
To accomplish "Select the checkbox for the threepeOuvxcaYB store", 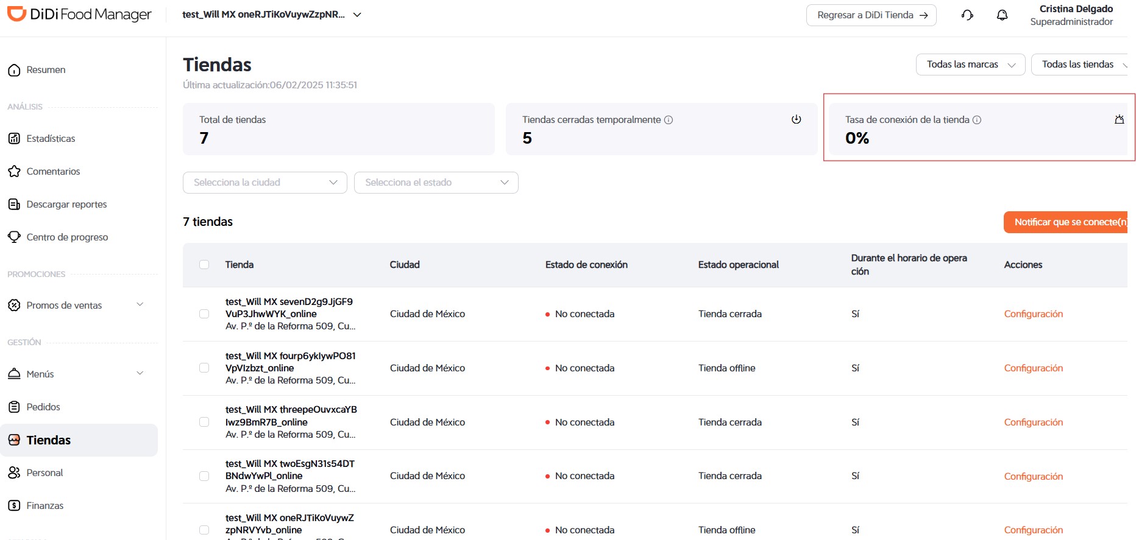I will 204,422.
